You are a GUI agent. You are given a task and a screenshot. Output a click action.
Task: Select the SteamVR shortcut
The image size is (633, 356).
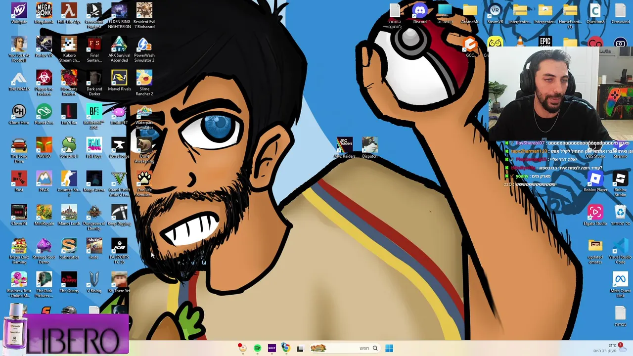495,13
